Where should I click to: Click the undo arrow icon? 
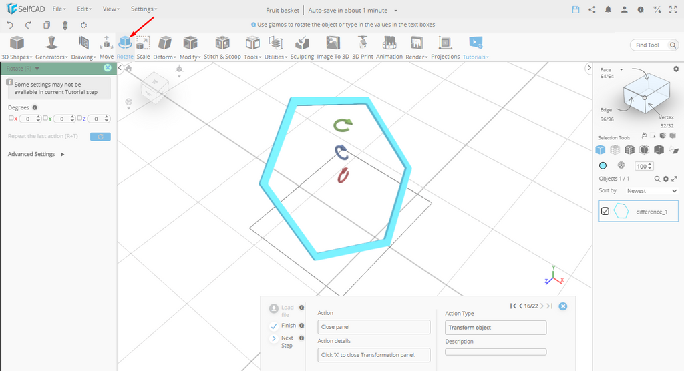click(10, 25)
